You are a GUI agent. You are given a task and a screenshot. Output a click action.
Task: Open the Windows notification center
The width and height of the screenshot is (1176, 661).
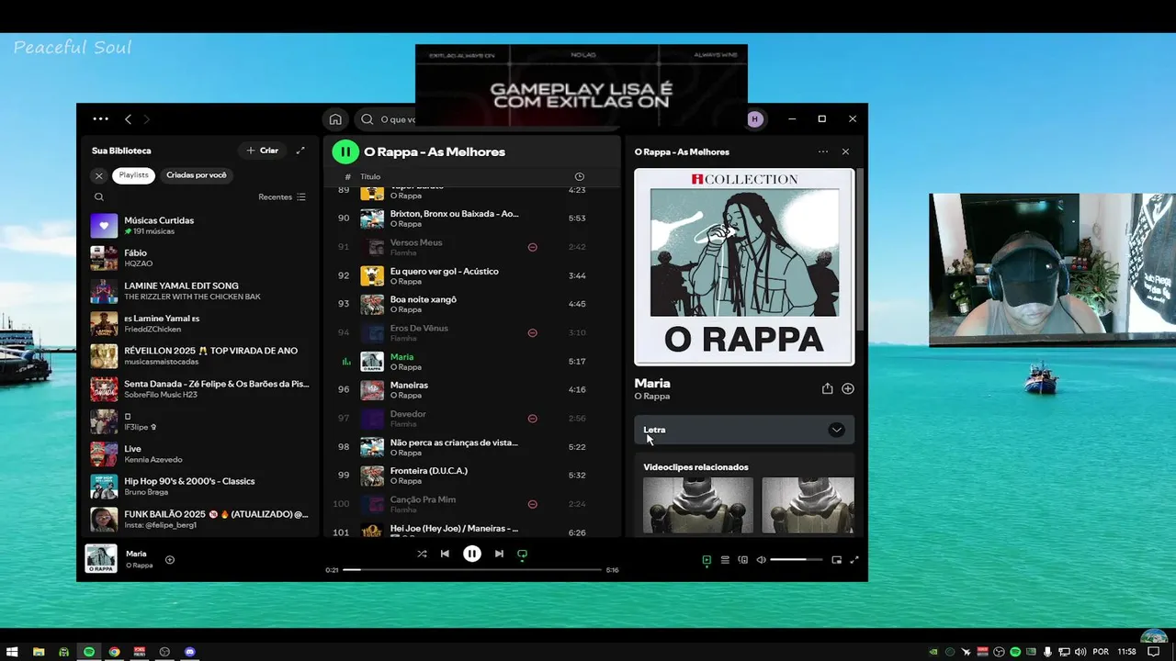(1154, 652)
